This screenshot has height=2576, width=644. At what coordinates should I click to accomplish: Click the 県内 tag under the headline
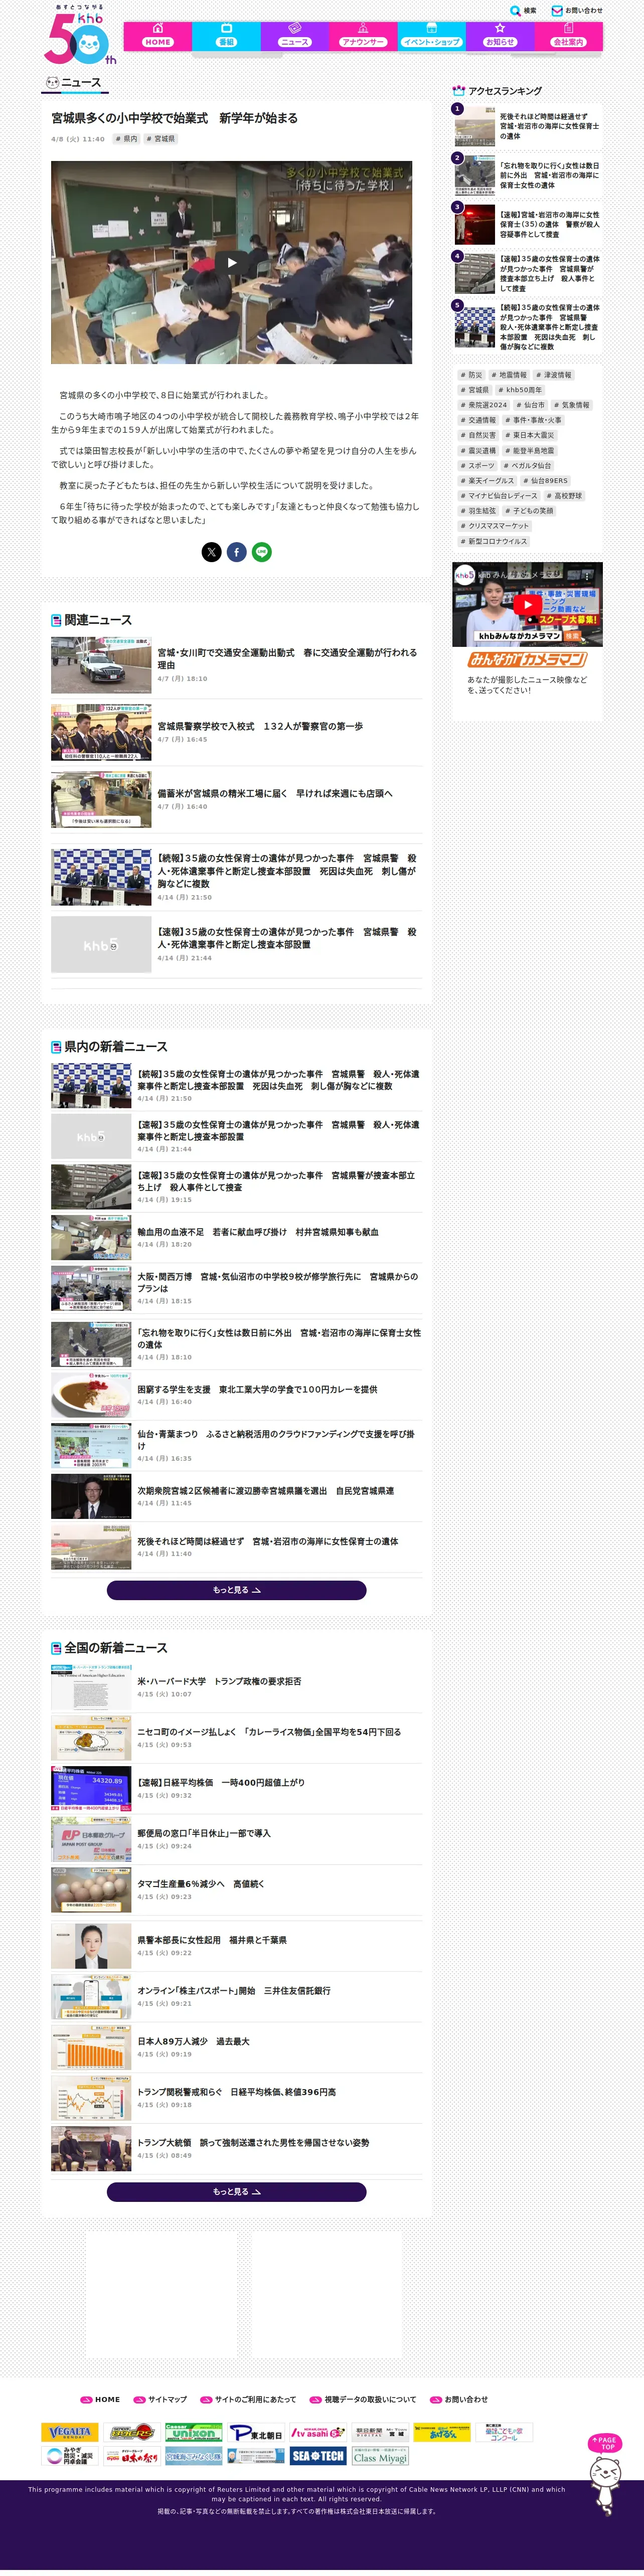tap(126, 139)
